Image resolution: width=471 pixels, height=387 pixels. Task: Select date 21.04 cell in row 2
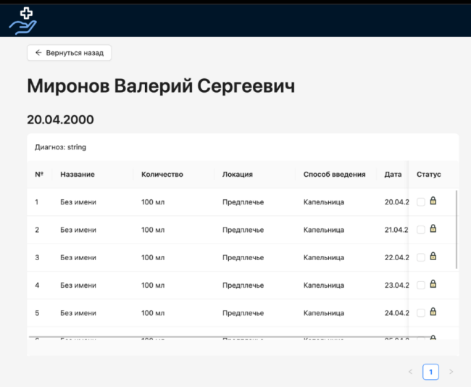(x=396, y=230)
